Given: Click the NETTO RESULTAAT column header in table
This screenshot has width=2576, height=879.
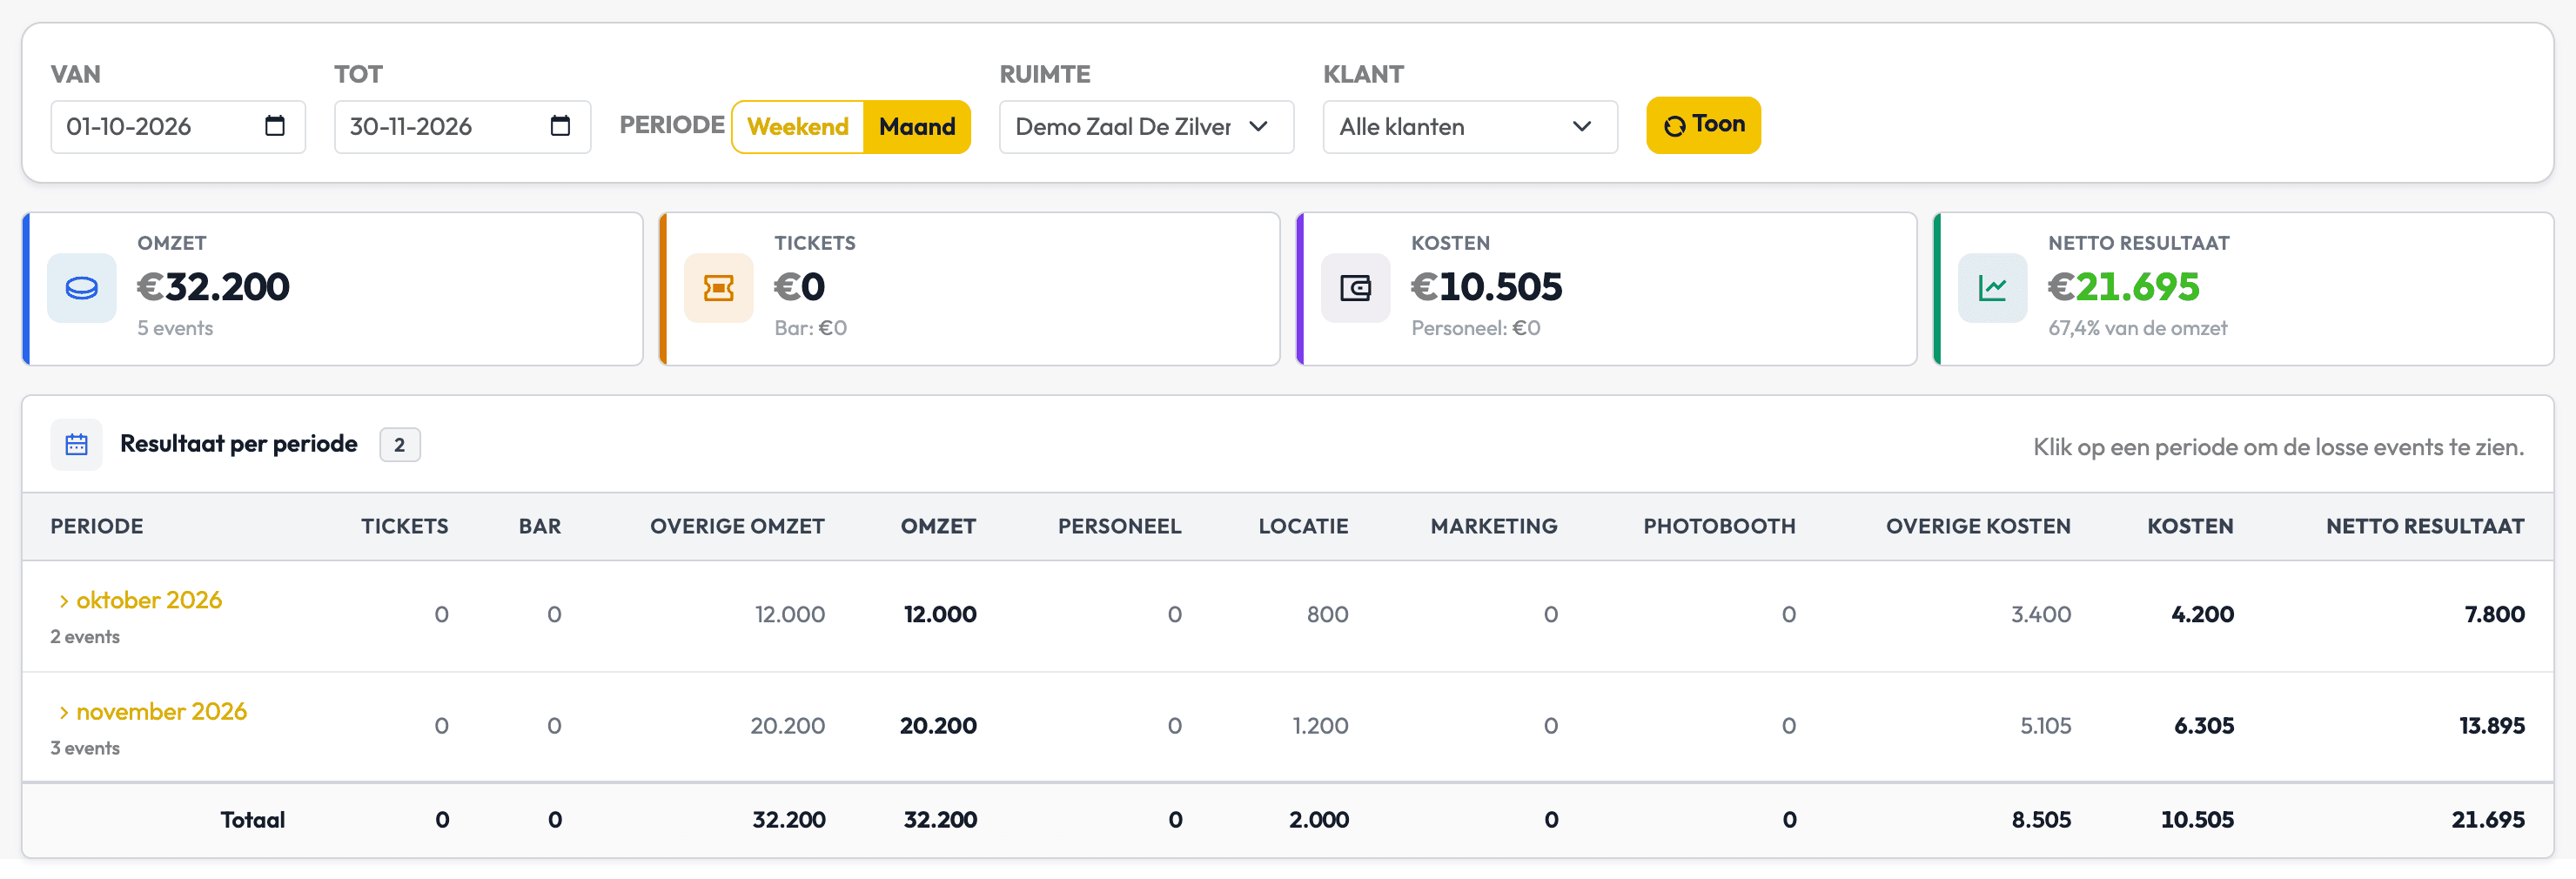Looking at the screenshot, I should pos(2425,526).
